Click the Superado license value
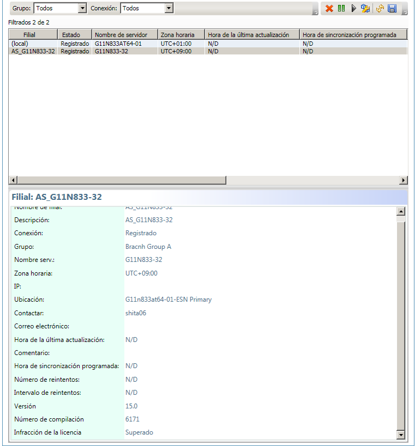 coord(139,432)
